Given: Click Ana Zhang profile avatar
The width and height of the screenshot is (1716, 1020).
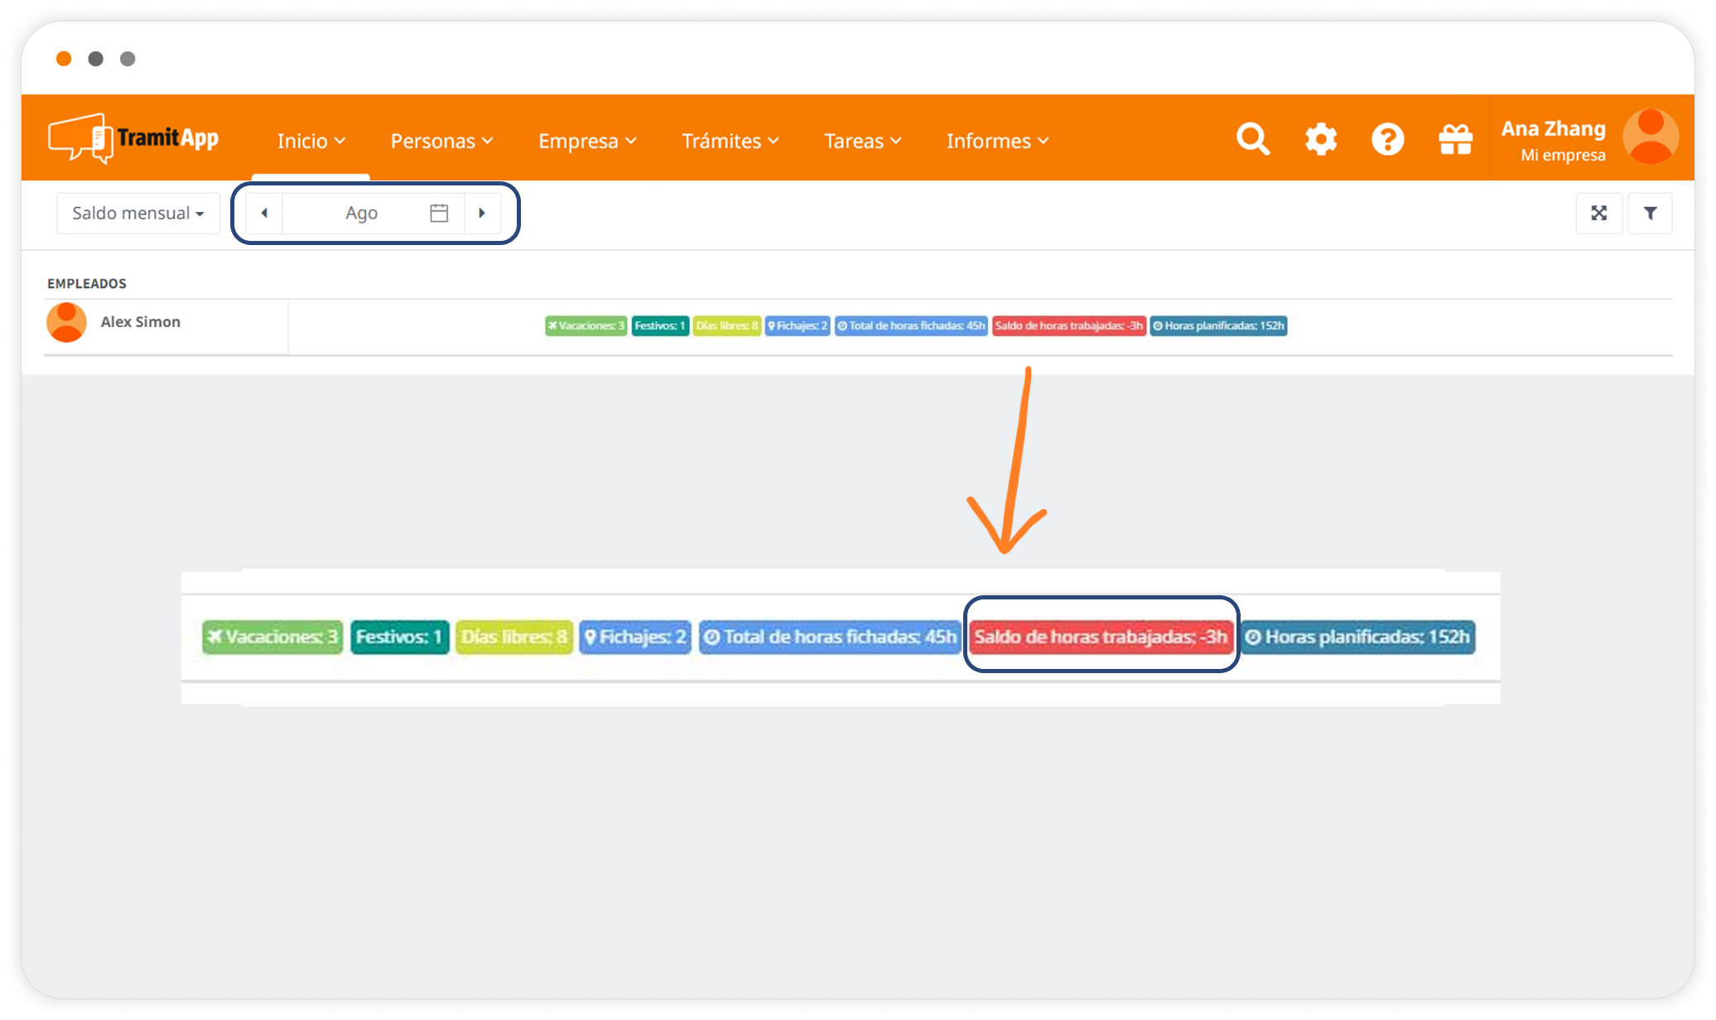Looking at the screenshot, I should (1650, 137).
